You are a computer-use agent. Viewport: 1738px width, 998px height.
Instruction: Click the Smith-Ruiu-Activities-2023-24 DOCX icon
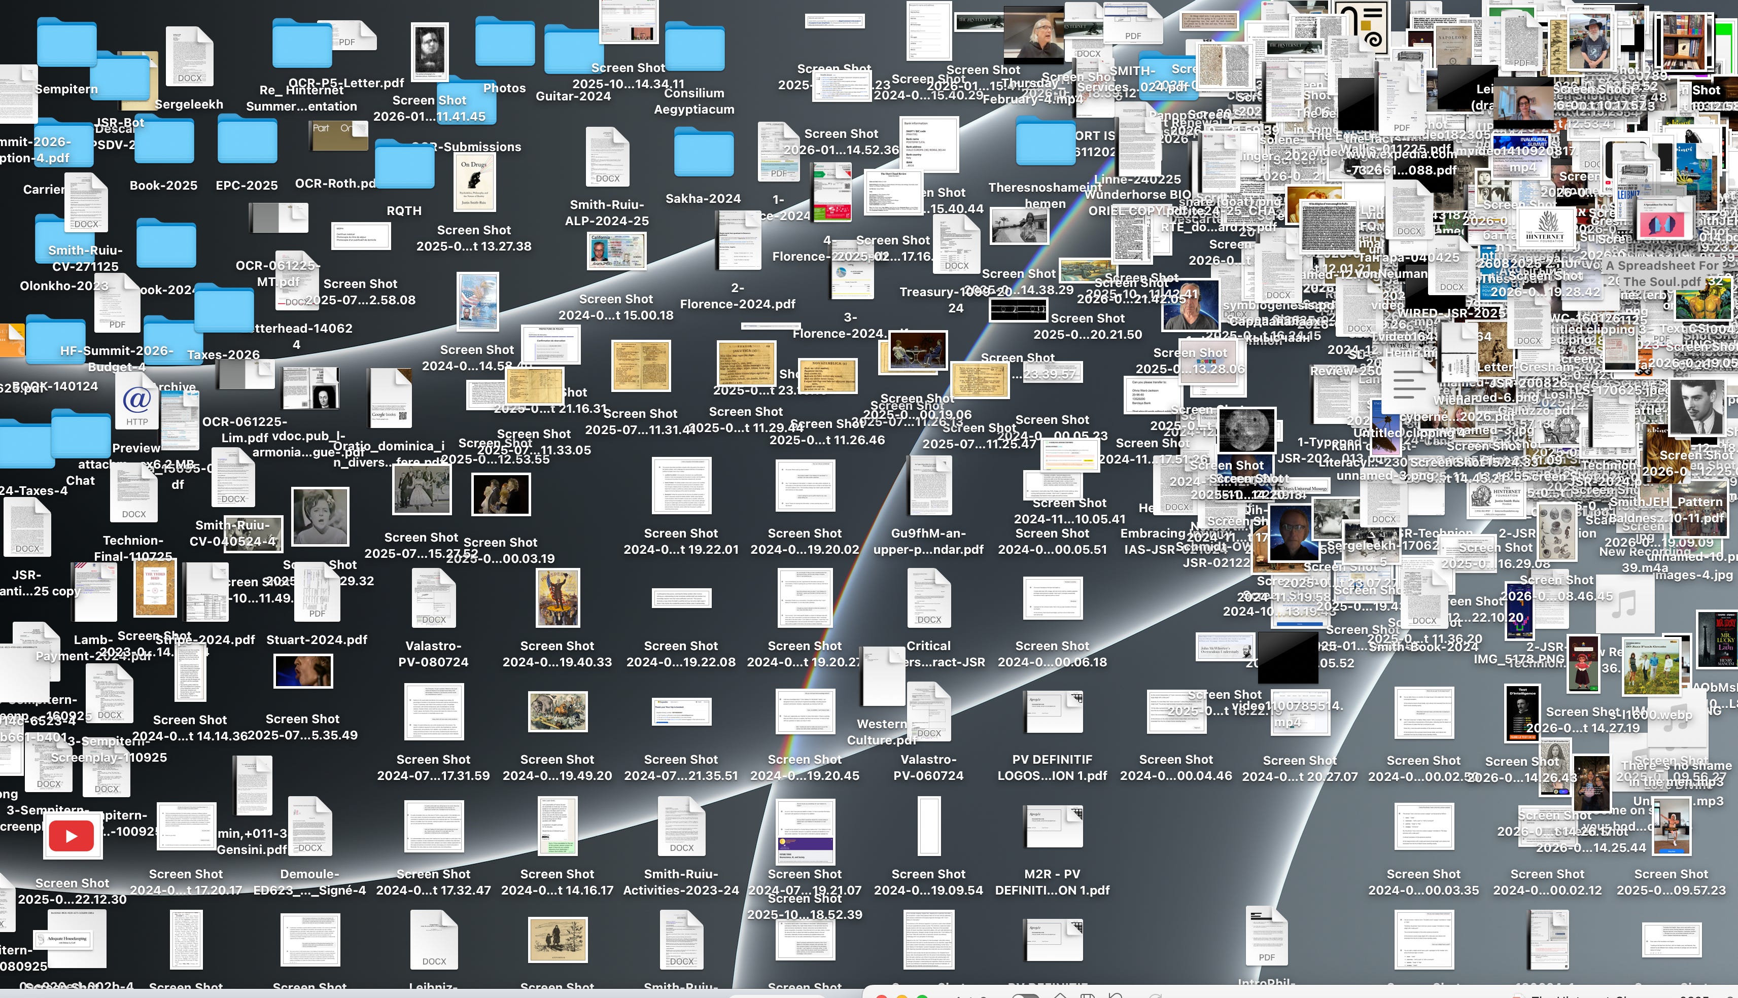[x=681, y=827]
